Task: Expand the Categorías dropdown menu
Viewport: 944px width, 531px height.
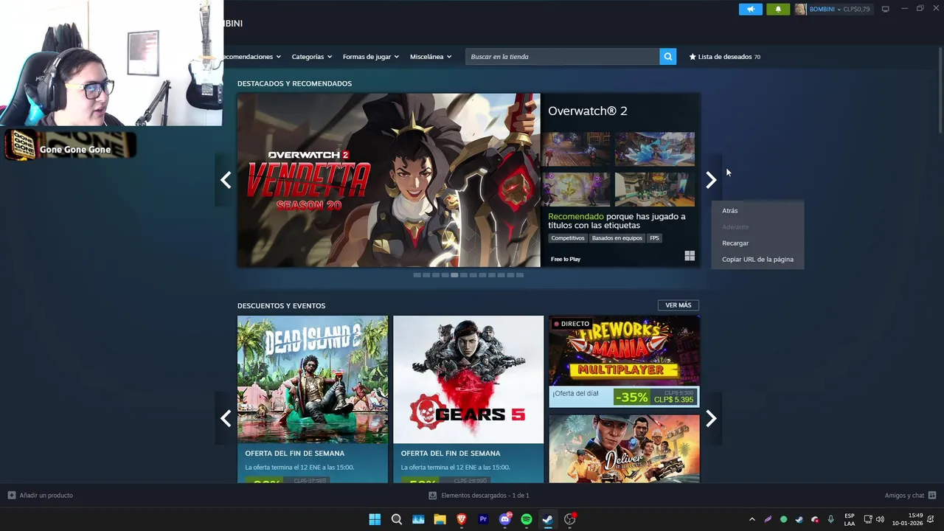Action: click(311, 57)
